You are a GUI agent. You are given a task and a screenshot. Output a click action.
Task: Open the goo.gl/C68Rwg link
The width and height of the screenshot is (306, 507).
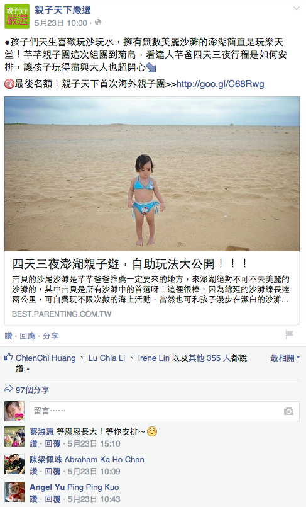(x=220, y=84)
